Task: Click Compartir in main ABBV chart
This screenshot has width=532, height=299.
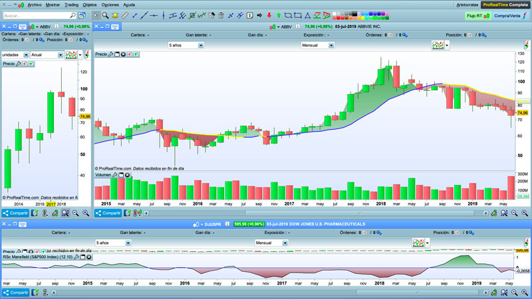Action: coord(108,213)
